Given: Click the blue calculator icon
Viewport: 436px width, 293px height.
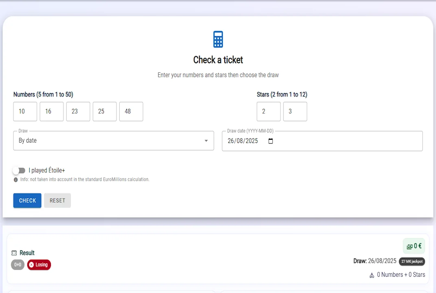Looking at the screenshot, I should (218, 39).
